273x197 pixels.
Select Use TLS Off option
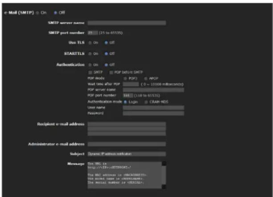tap(106, 43)
